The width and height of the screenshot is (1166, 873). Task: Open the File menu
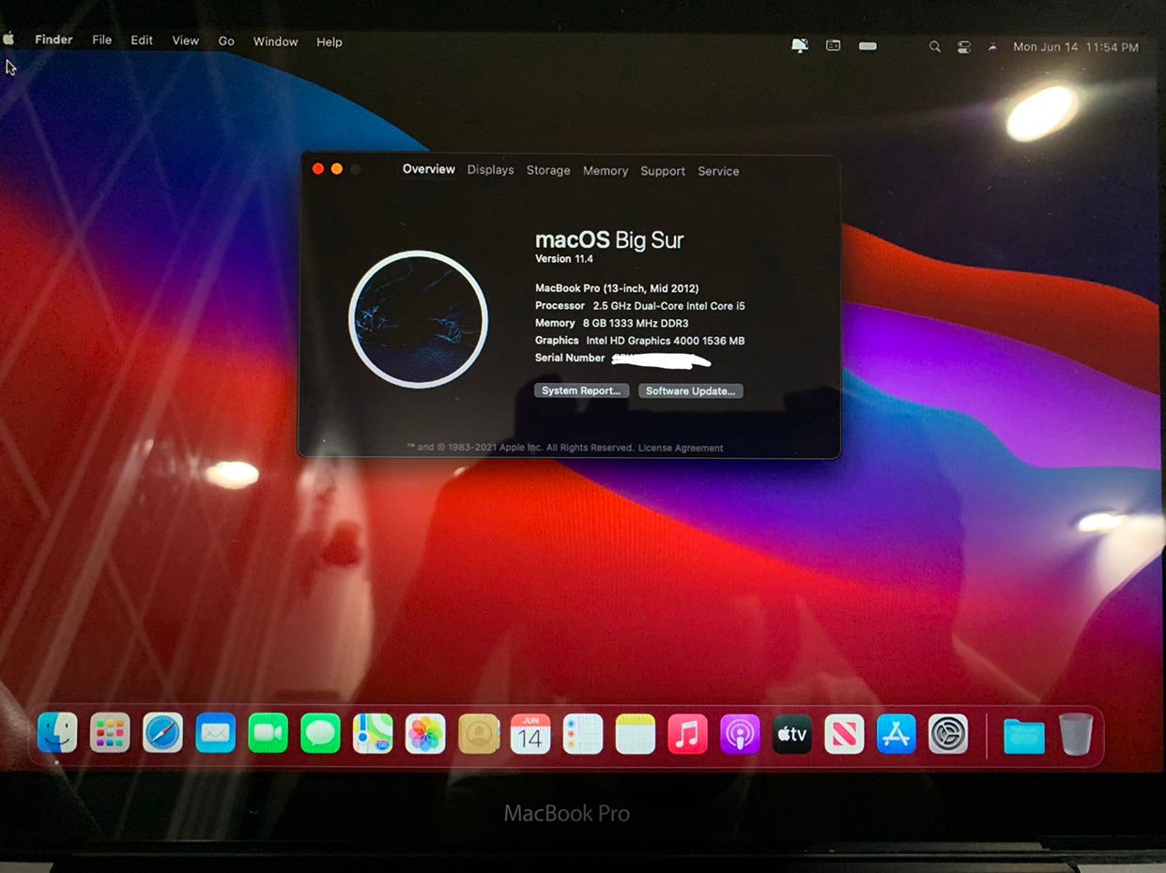click(x=101, y=40)
